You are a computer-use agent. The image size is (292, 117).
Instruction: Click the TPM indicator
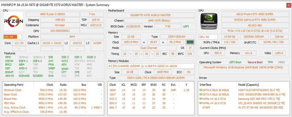click(270, 62)
